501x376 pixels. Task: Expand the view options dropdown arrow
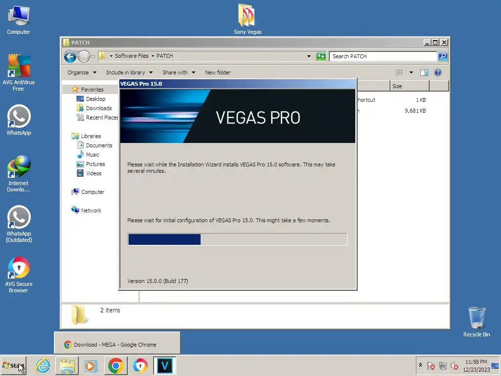pos(411,72)
